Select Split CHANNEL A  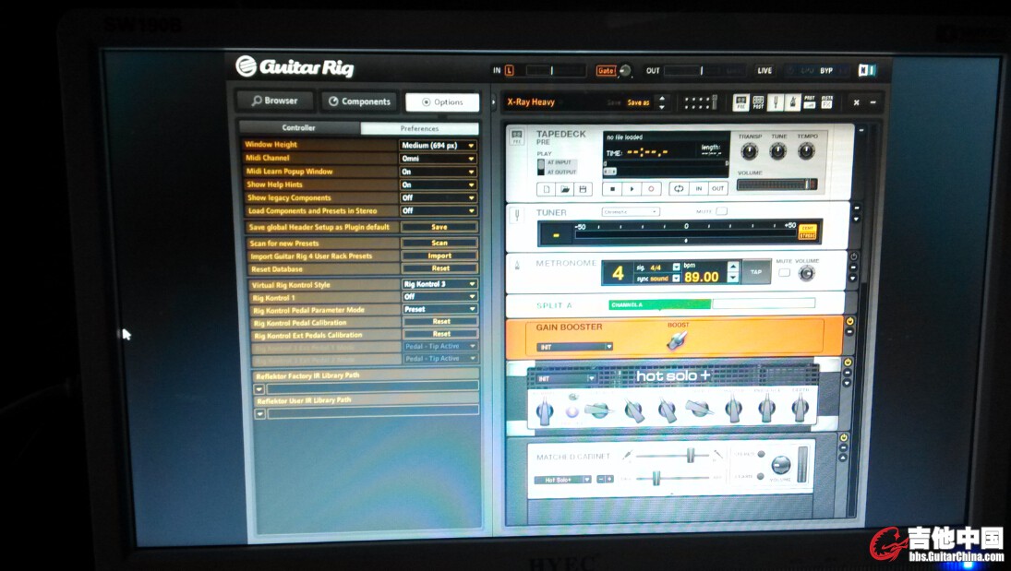pos(659,304)
